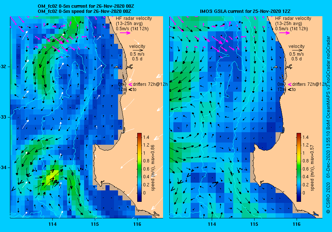Click the black 12m 'to' marker in OM_fc02 panel
332x232 pixels.
131,89
